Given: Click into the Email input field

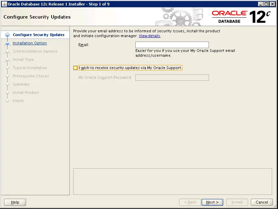Looking at the screenshot, I should point(172,45).
